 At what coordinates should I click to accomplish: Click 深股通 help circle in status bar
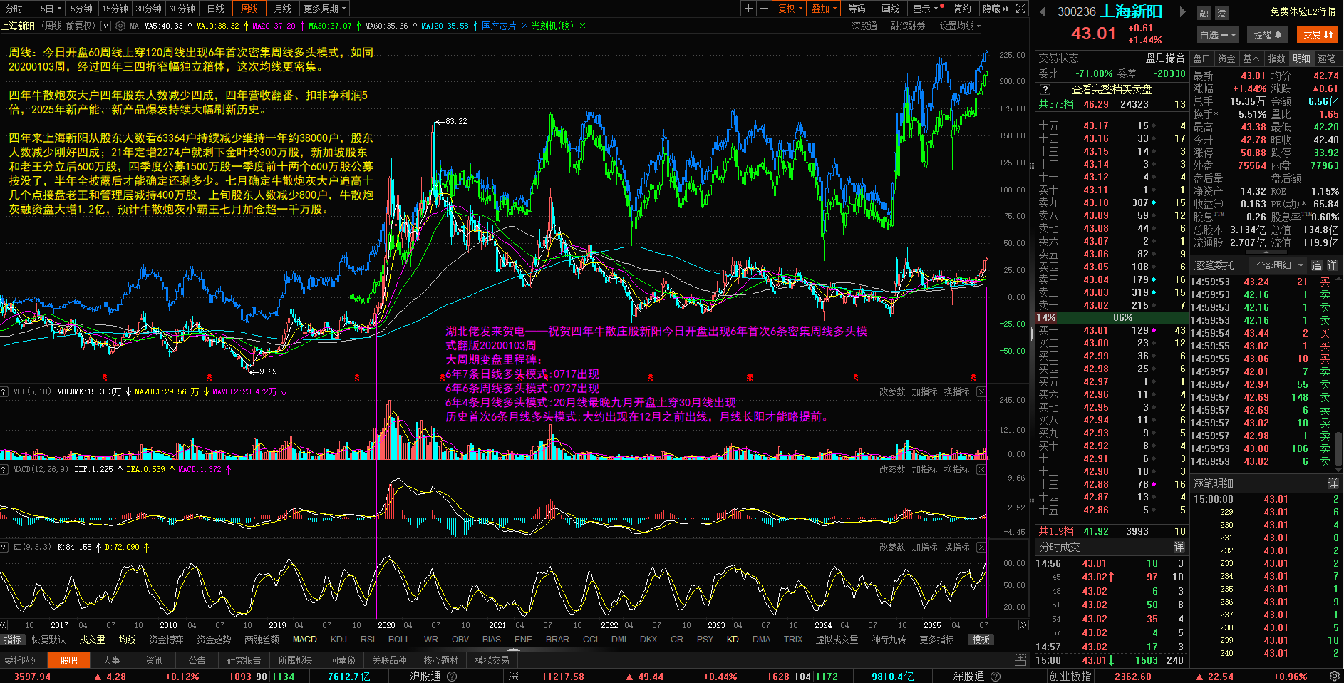[995, 676]
